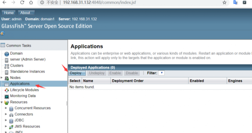Screen dimensions: 252x133
Task: Click the server (Admin Server) icon
Action: (x=7, y=60)
